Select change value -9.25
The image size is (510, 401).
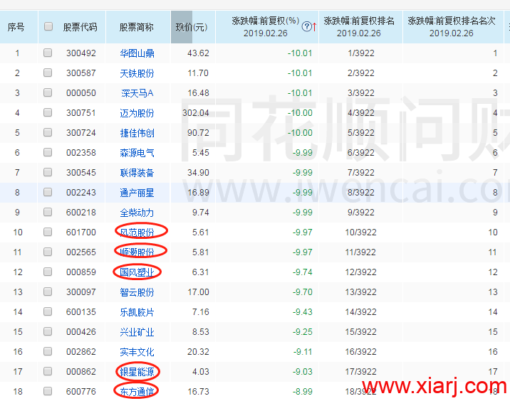point(303,332)
